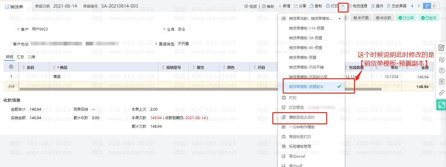Click the 单据日期 2021-06-14 field

pos(56,6)
